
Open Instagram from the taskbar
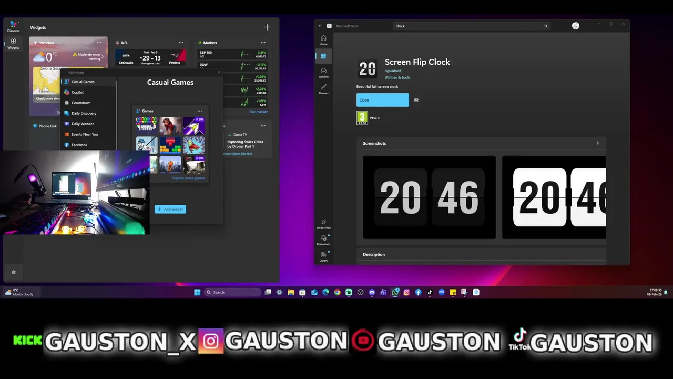[406, 292]
